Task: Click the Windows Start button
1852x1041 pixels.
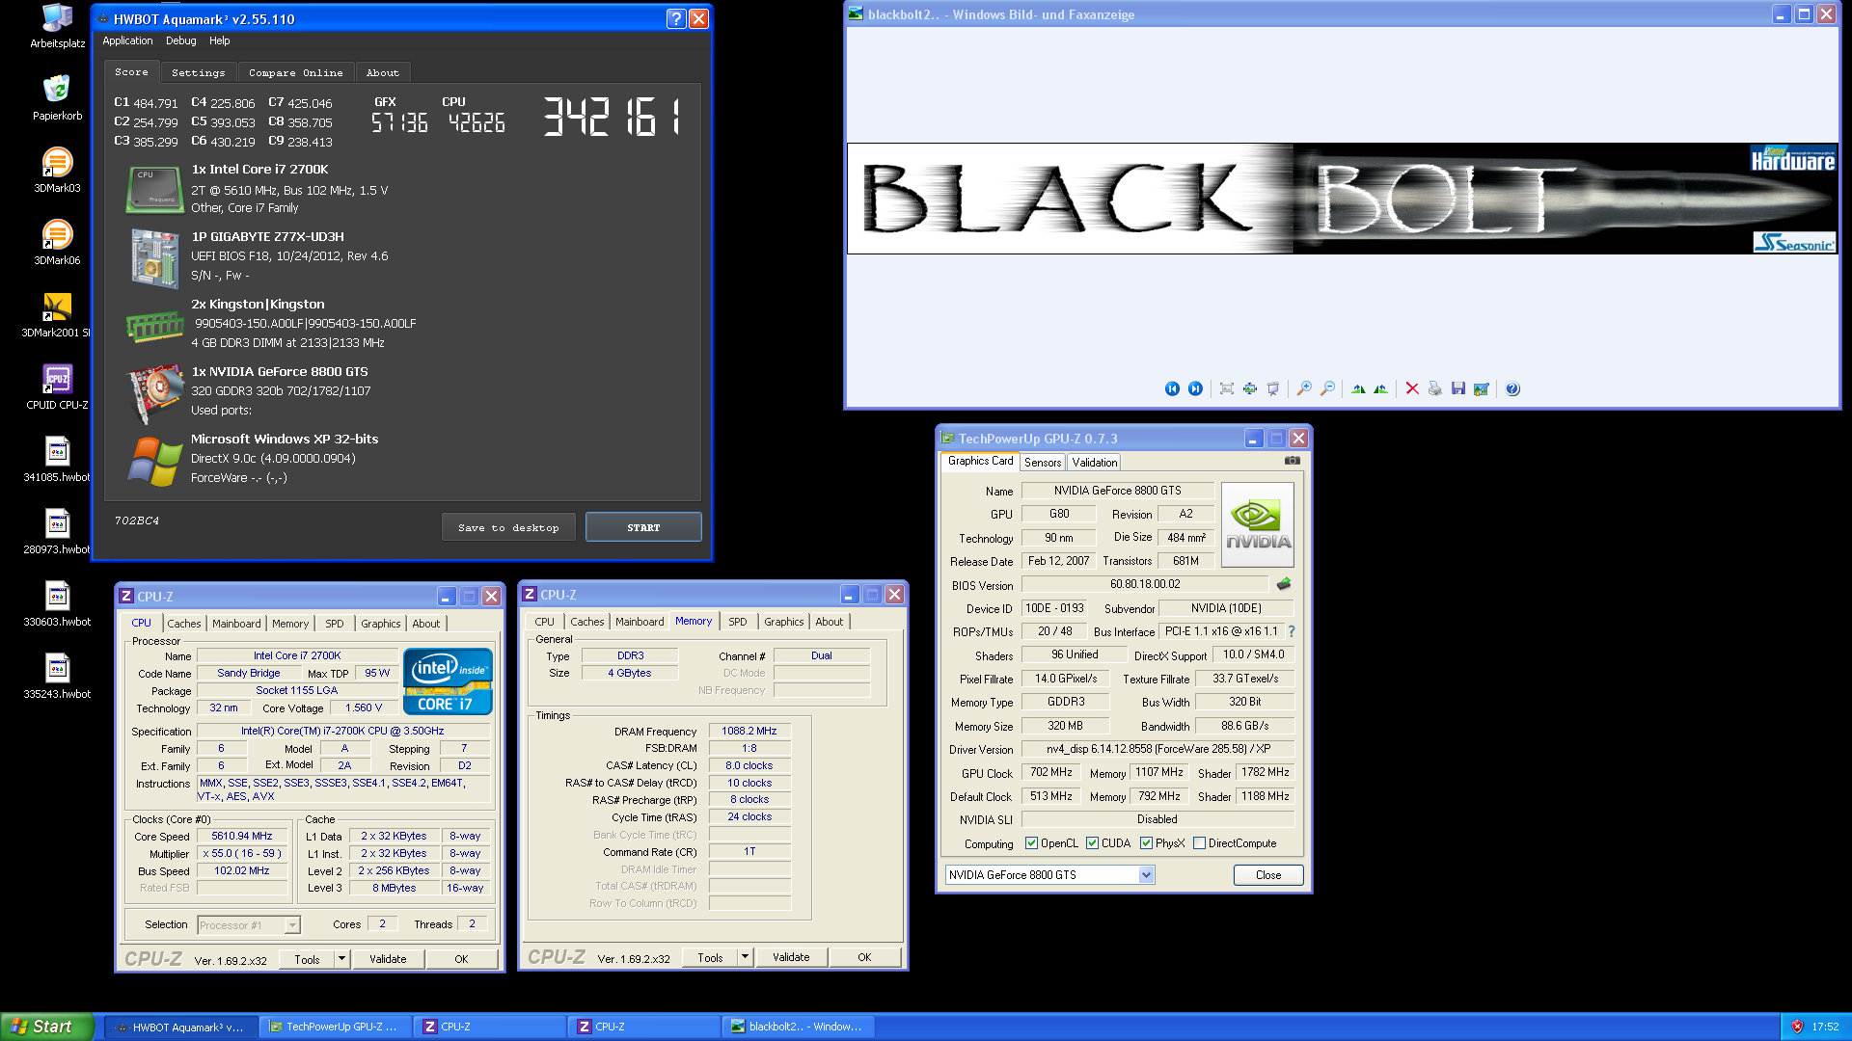Action: [x=46, y=1027]
